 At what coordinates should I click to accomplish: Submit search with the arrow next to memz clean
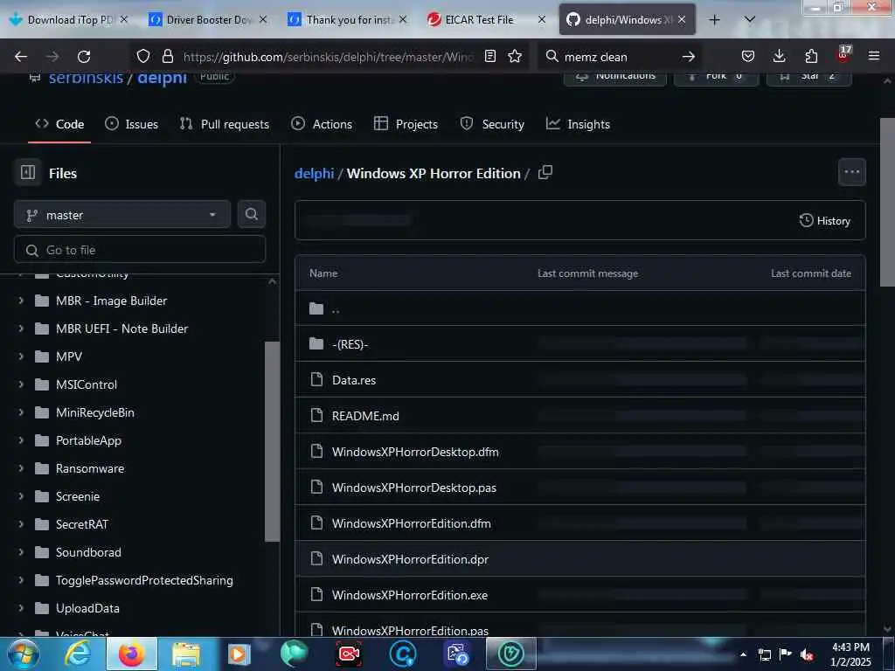[689, 57]
